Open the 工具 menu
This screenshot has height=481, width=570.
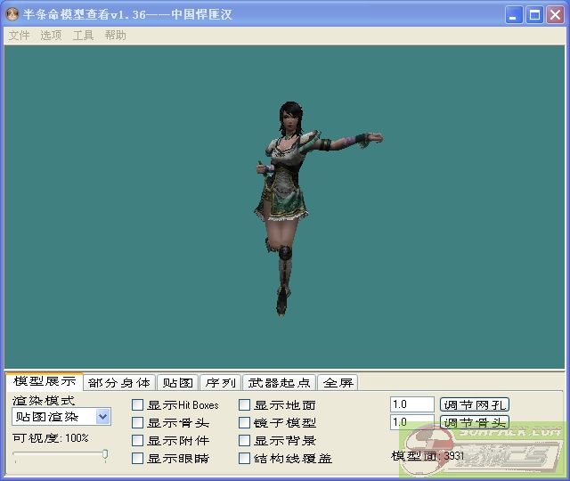[x=83, y=36]
